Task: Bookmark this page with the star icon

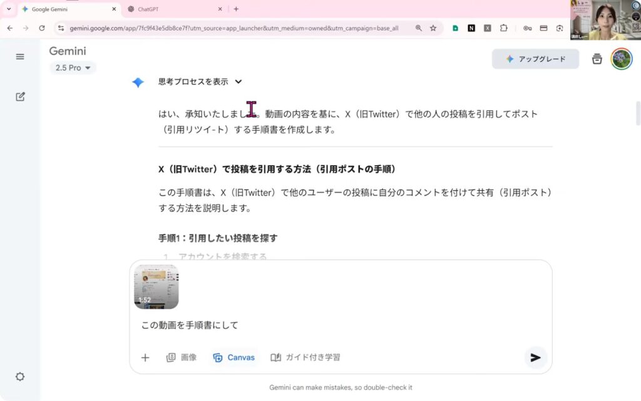Action: click(433, 28)
